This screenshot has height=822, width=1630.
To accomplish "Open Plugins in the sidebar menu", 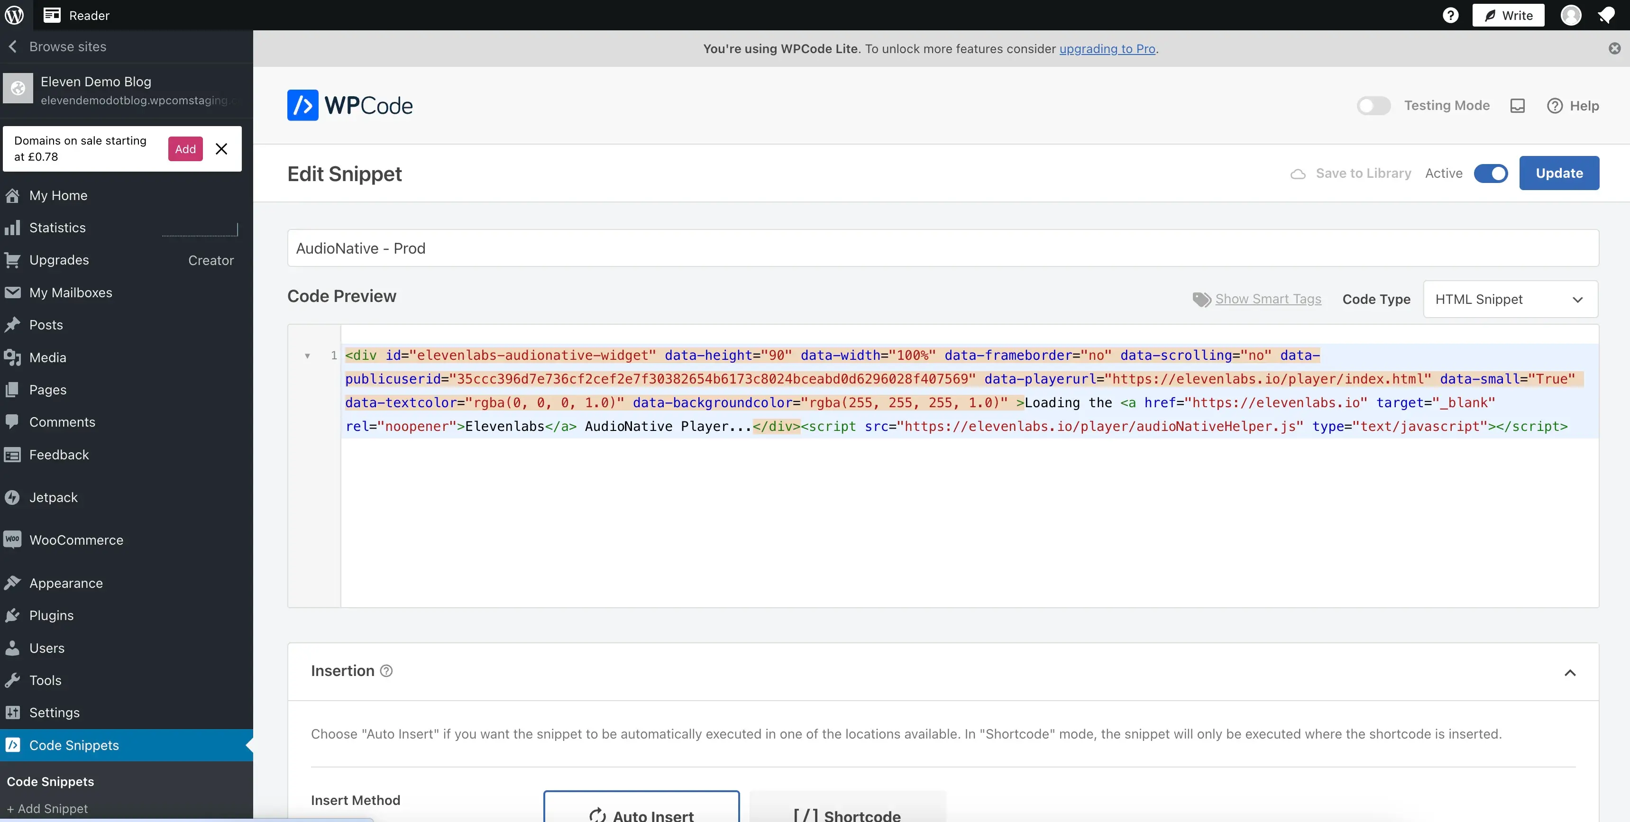I will tap(51, 615).
